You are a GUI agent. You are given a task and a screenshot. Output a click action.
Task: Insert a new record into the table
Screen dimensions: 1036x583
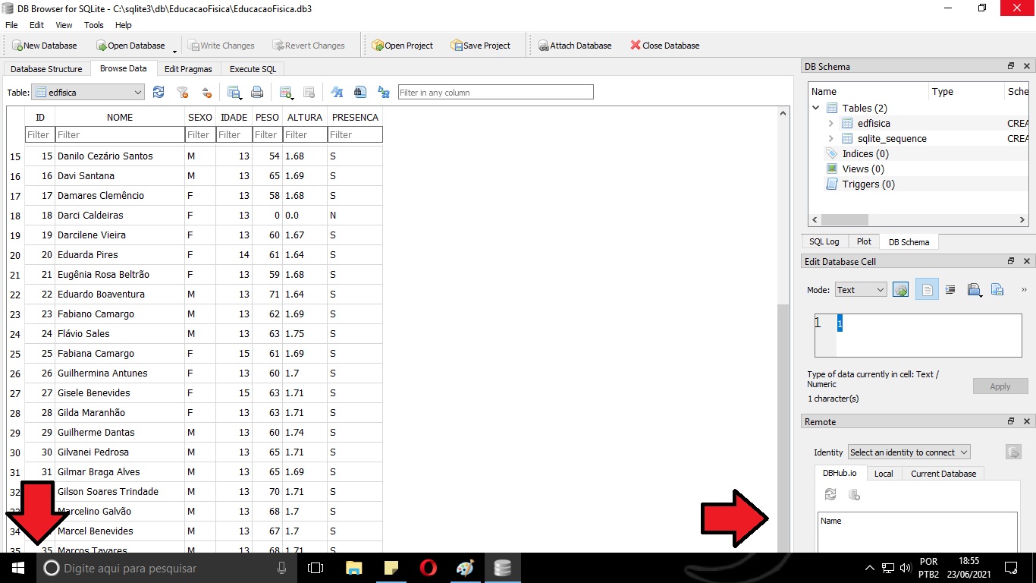coord(286,92)
